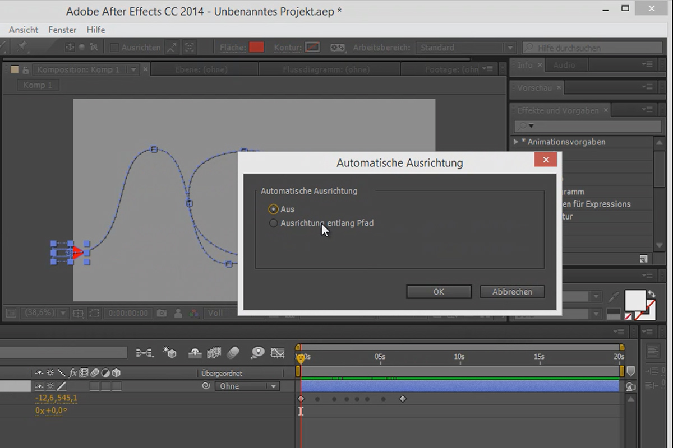The image size is (673, 448).
Task: Click the 0:00:00:00 timecode in viewer
Action: point(129,314)
